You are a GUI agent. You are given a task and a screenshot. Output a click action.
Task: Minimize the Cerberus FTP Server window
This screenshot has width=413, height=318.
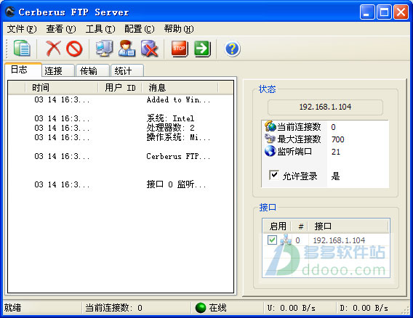tap(367, 12)
